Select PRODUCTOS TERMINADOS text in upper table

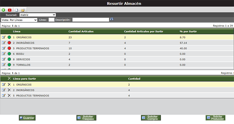coord(32,48)
